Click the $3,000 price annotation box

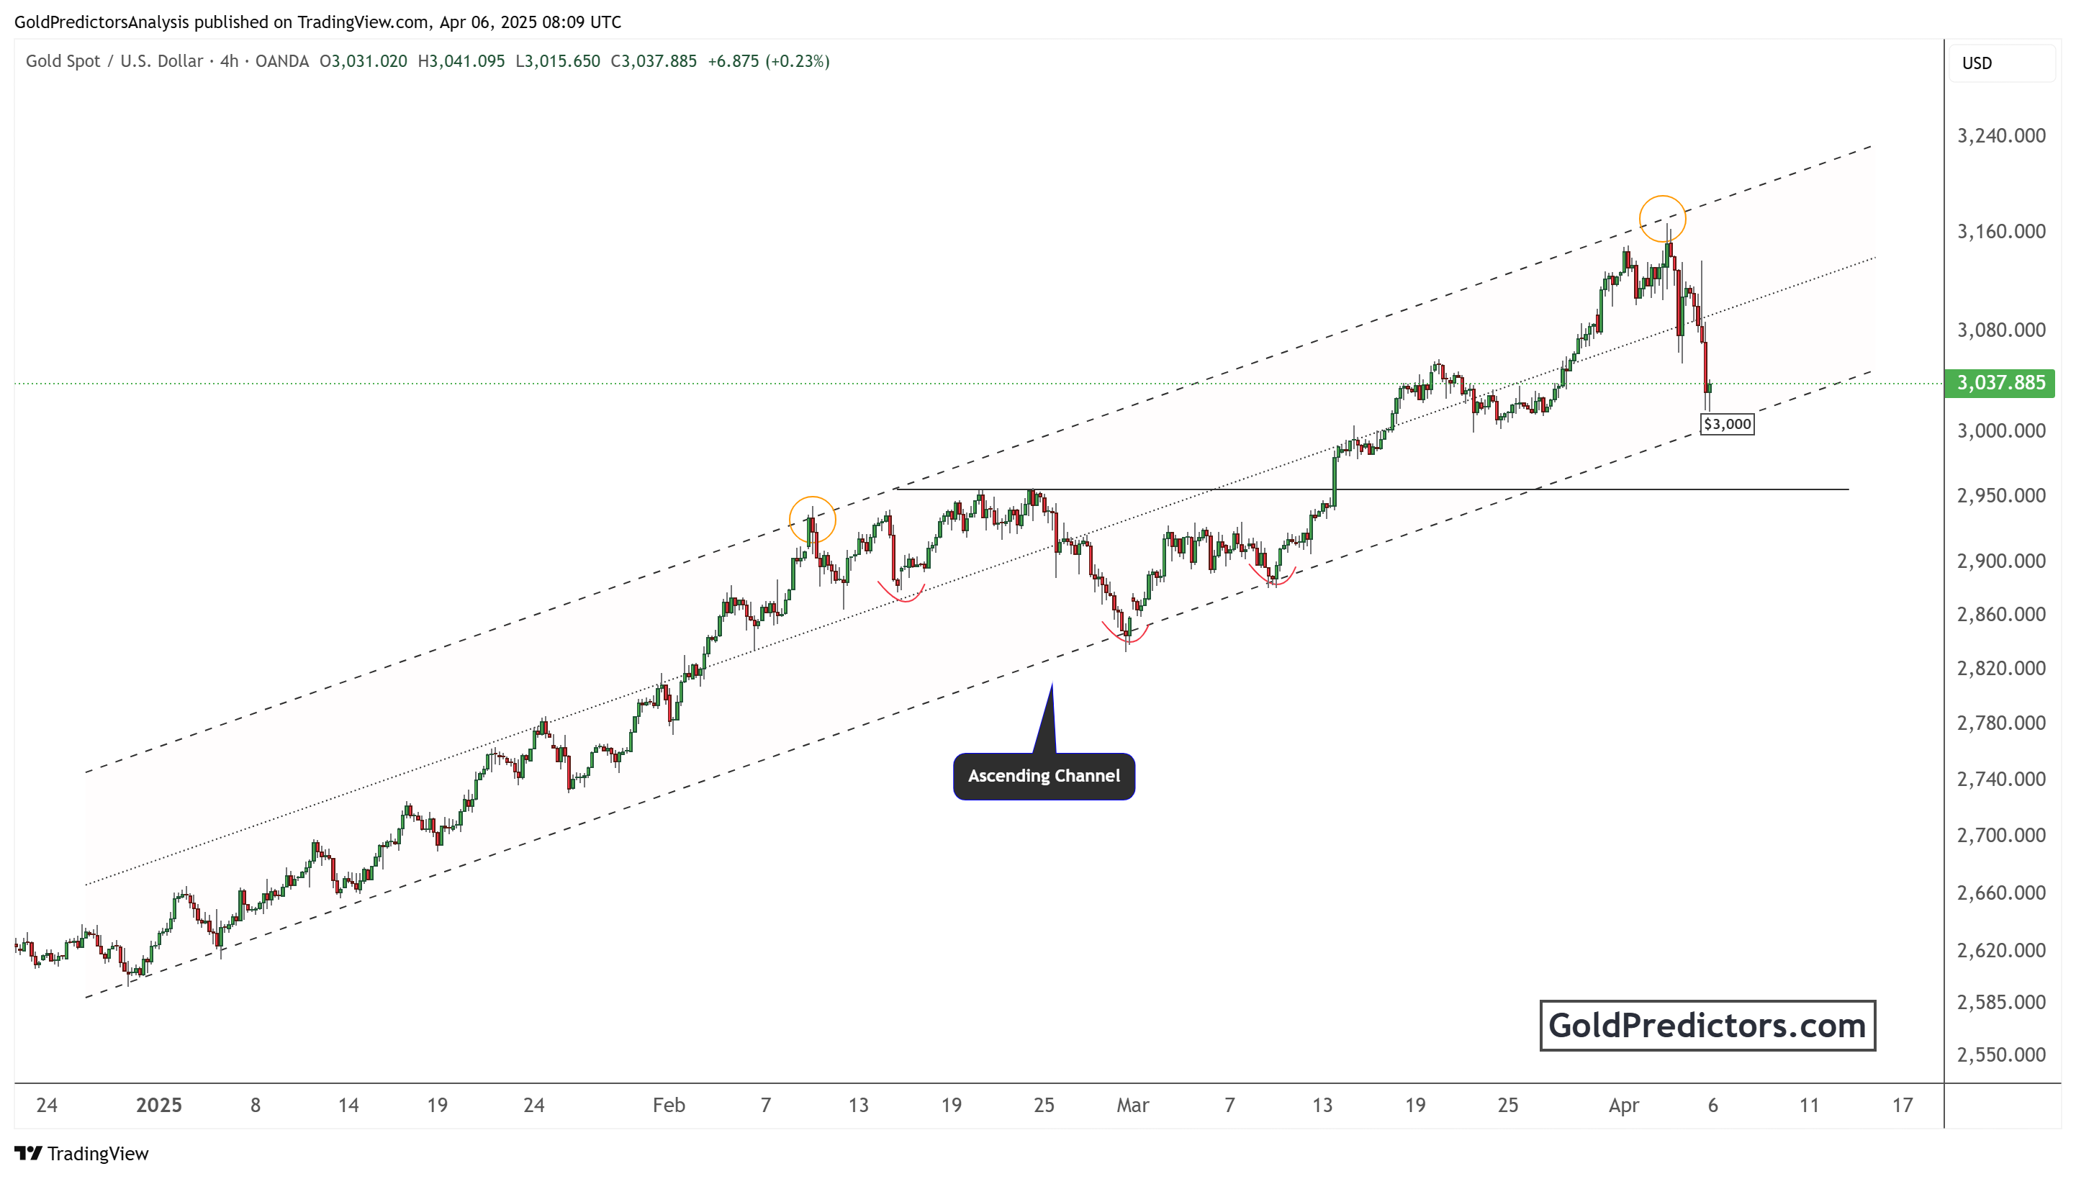click(1727, 423)
